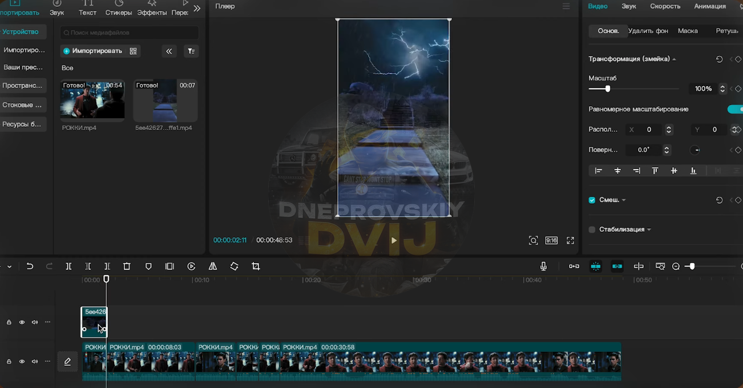
Task: Click the reverse playback icon
Action: 191,266
